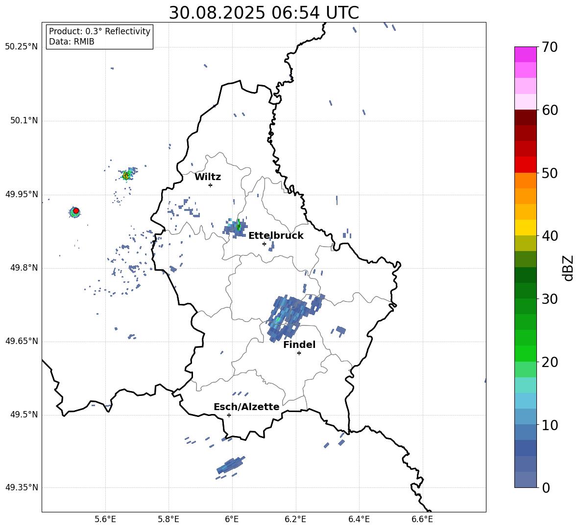This screenshot has height=529, width=580.
Task: Click the 5.8°E longitude label
Action: click(169, 519)
